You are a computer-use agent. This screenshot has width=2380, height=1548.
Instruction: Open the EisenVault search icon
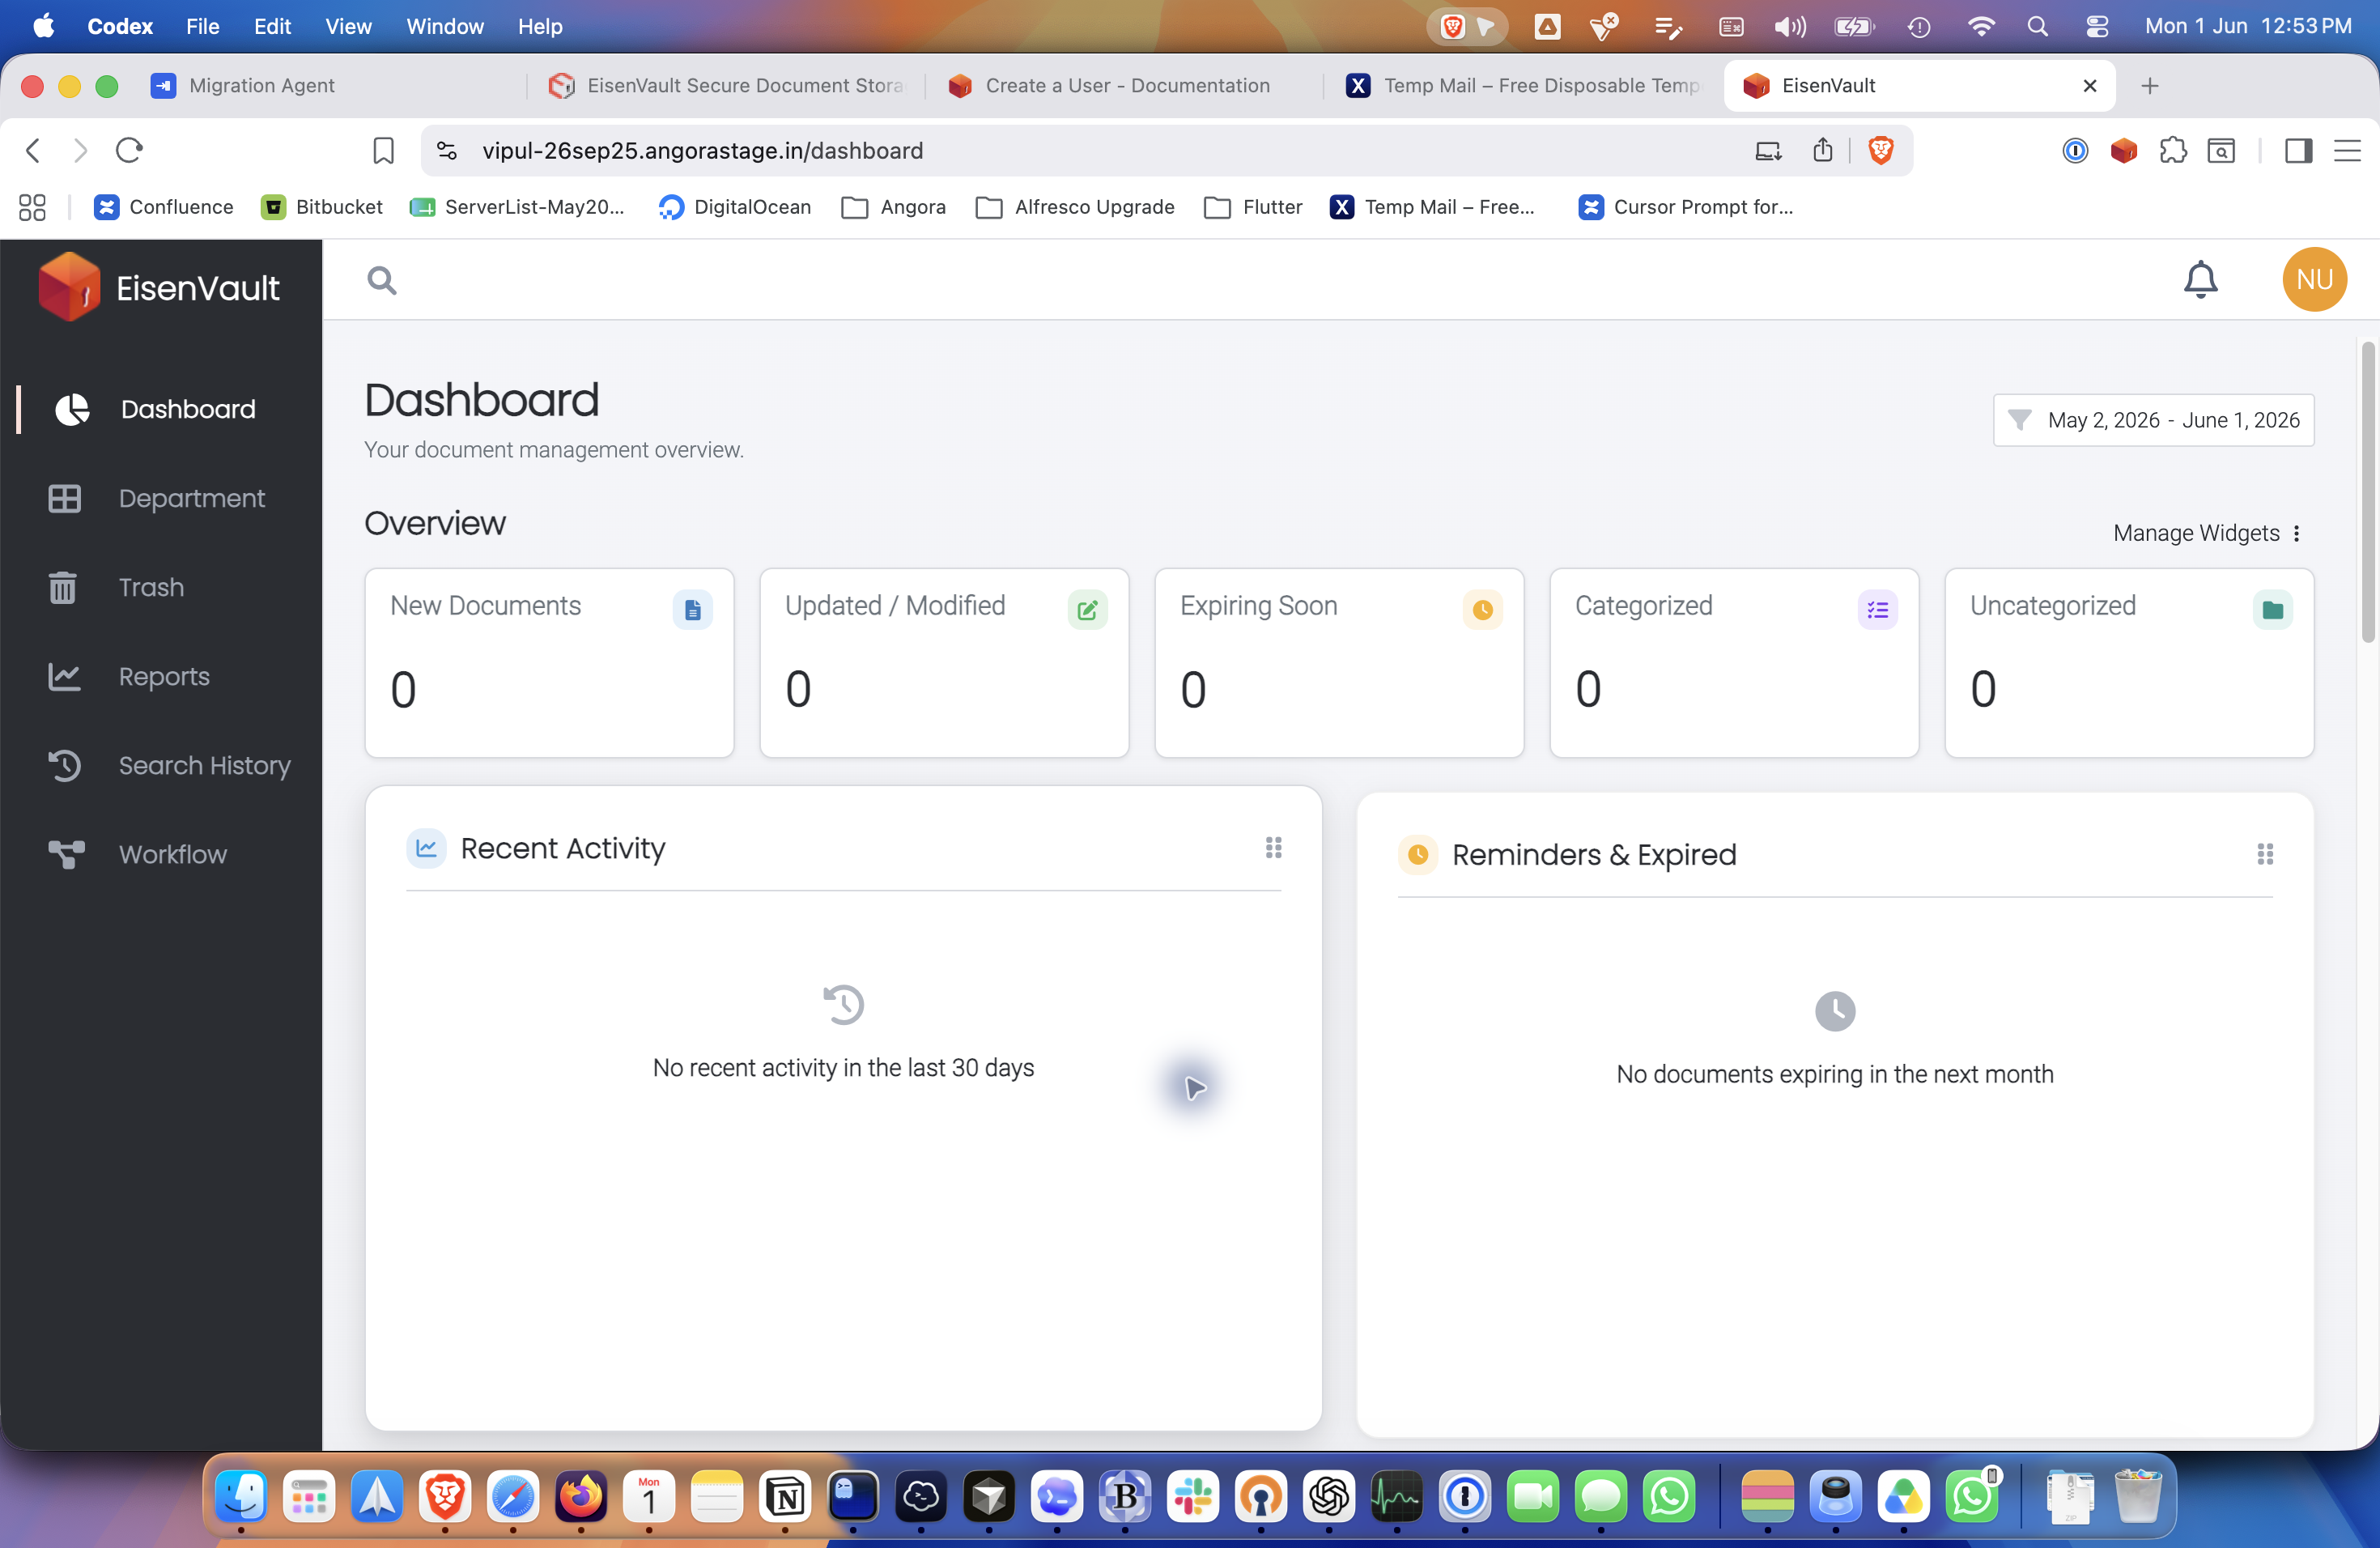pos(381,281)
